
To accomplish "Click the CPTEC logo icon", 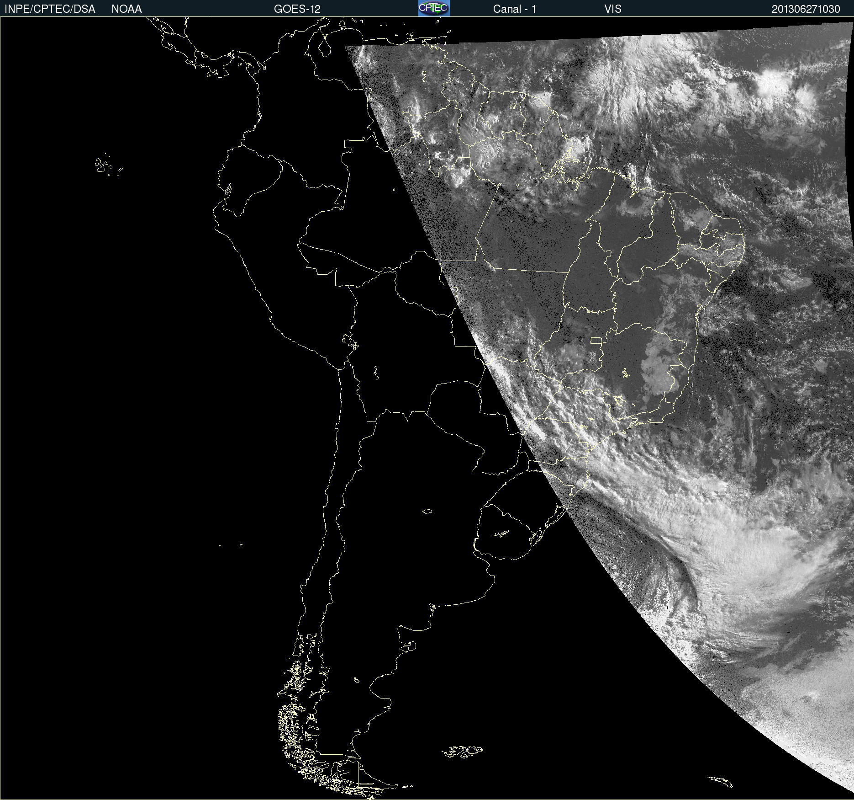I will click(x=434, y=8).
